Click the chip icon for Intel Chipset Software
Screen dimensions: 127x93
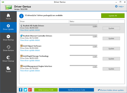coord(21,46)
